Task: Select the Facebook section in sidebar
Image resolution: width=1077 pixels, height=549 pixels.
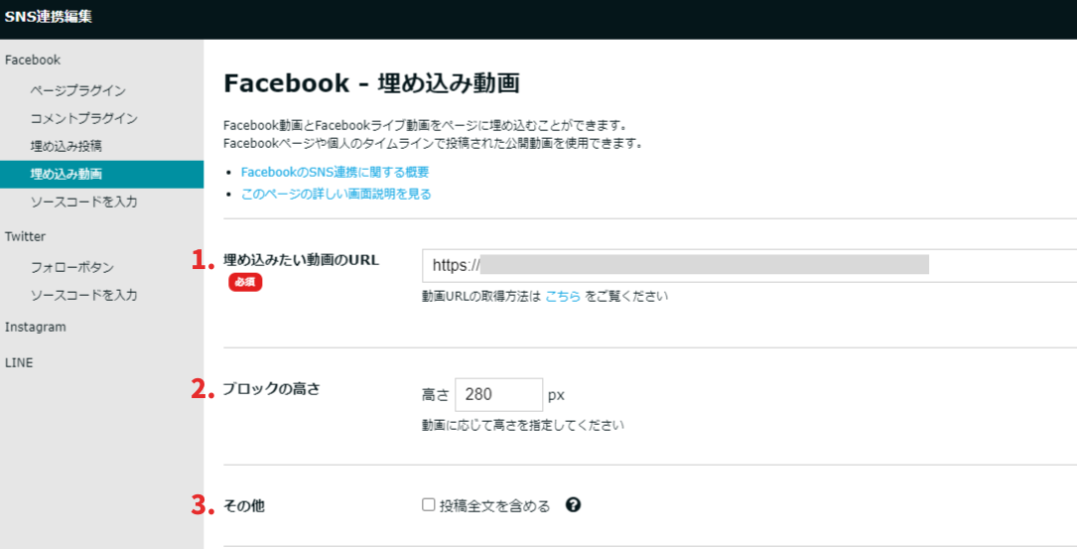Action: [x=33, y=60]
